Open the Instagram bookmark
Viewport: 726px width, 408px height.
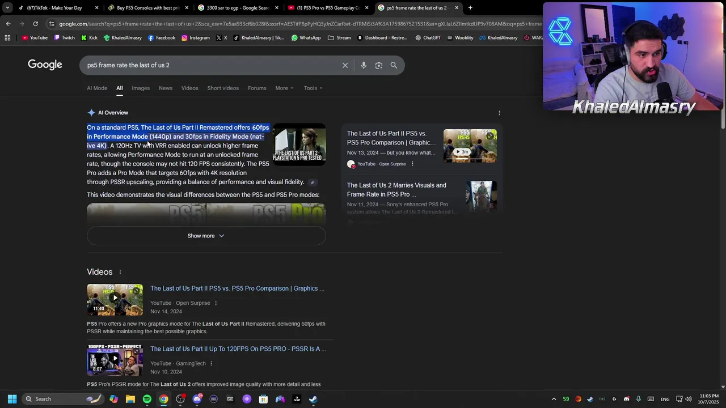[195, 38]
